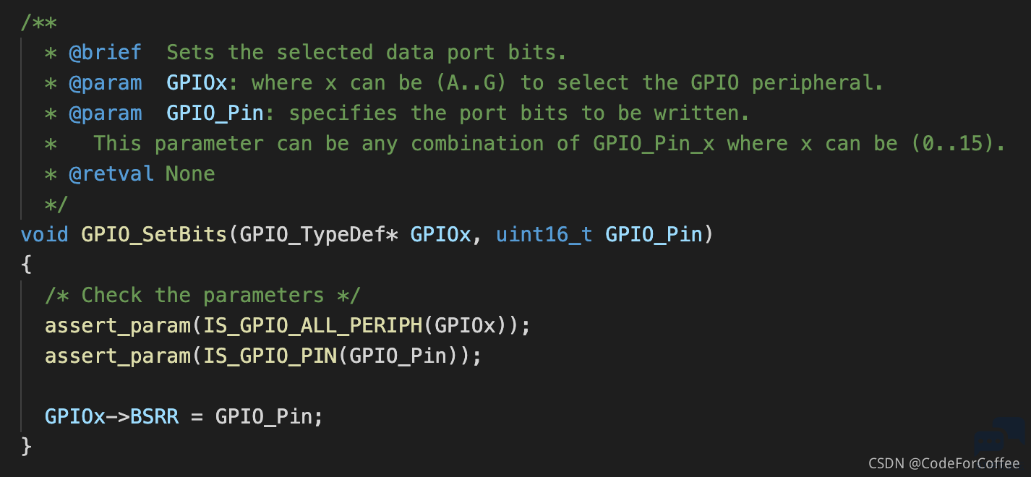Select the GPIO_TypeDef* parameter type
The width and height of the screenshot is (1031, 477).
tap(319, 234)
